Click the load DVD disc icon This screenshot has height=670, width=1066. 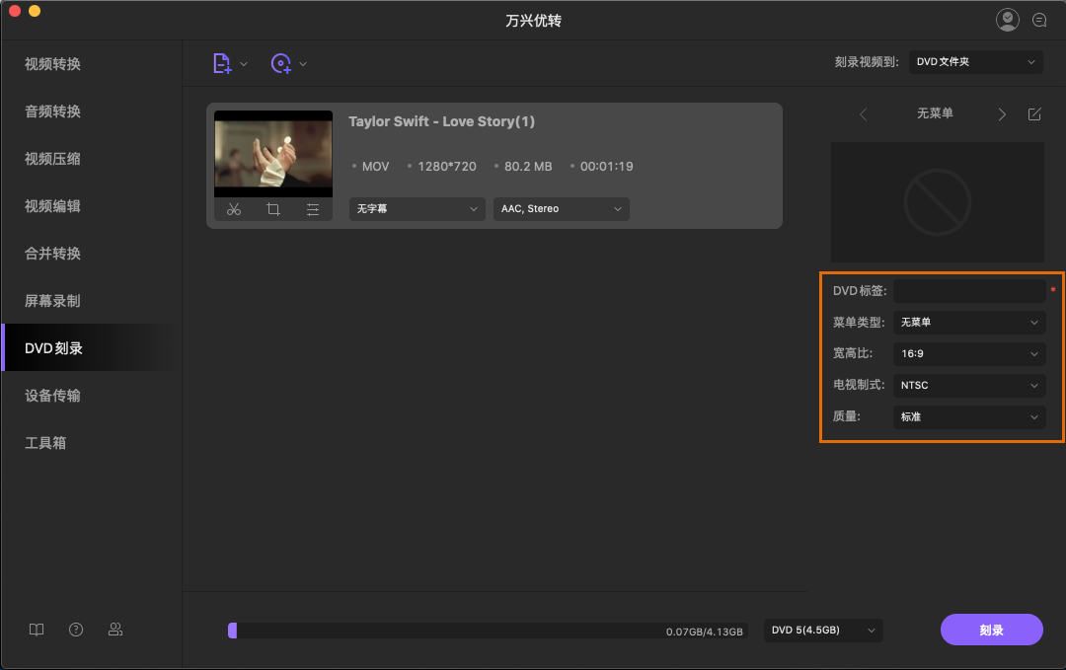pyautogui.click(x=281, y=63)
